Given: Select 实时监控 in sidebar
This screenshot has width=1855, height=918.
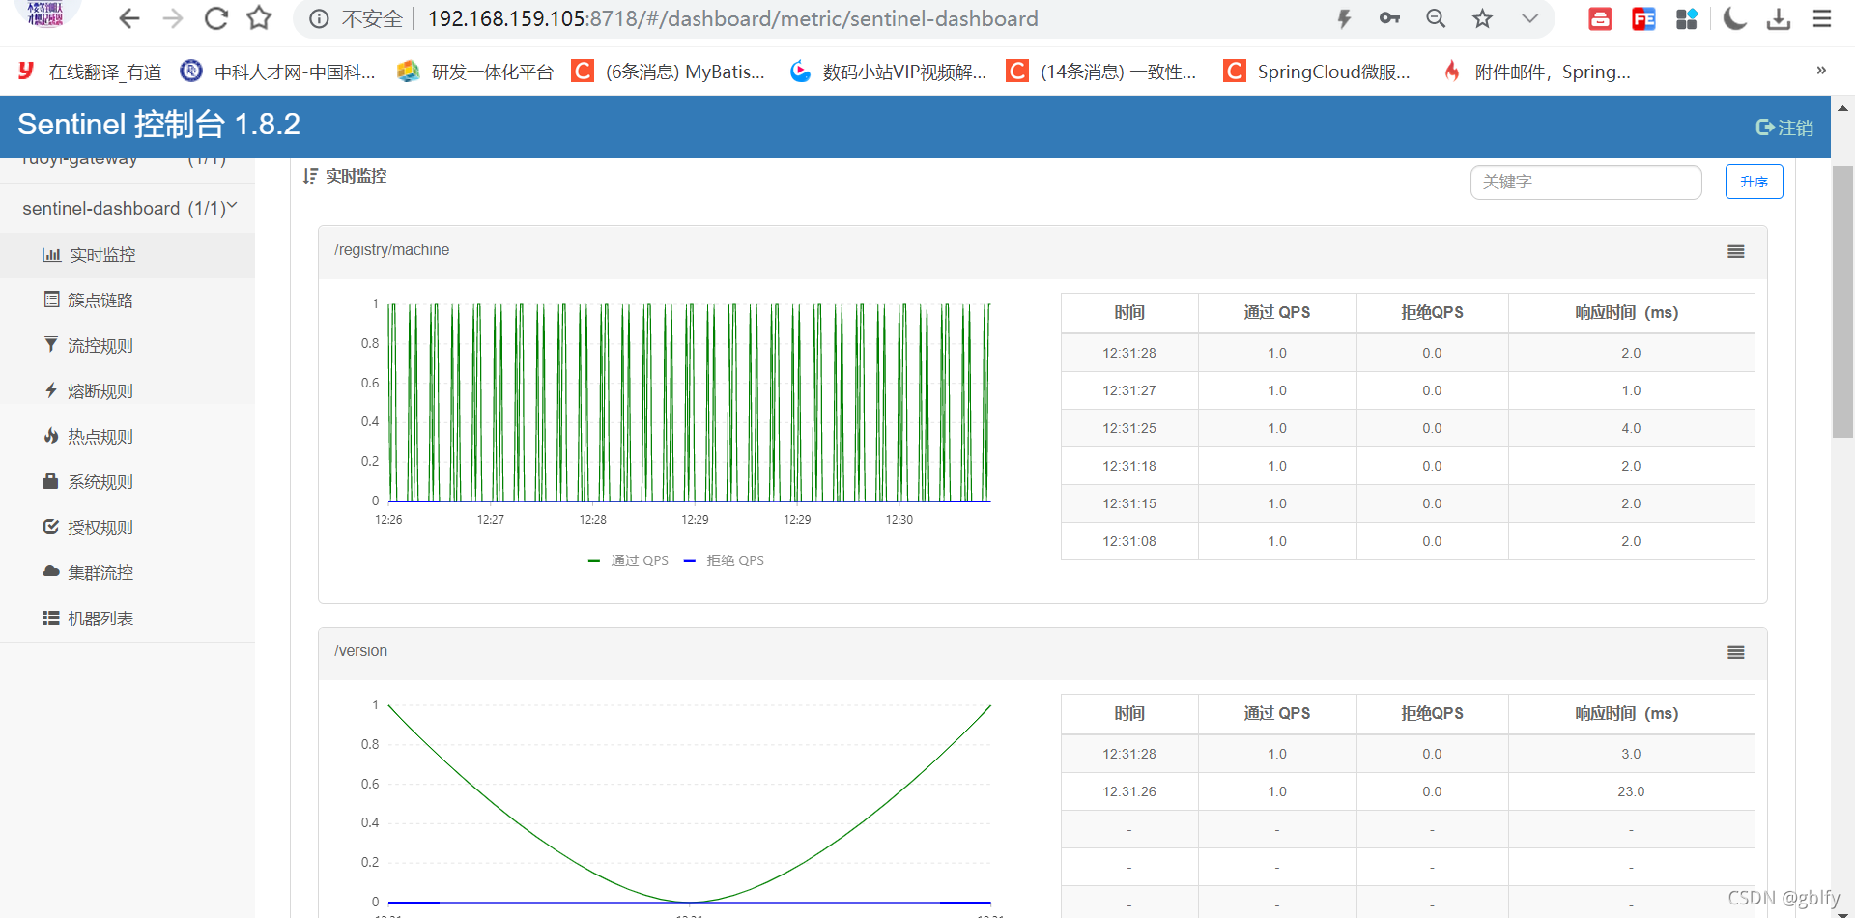Looking at the screenshot, I should pyautogui.click(x=128, y=255).
